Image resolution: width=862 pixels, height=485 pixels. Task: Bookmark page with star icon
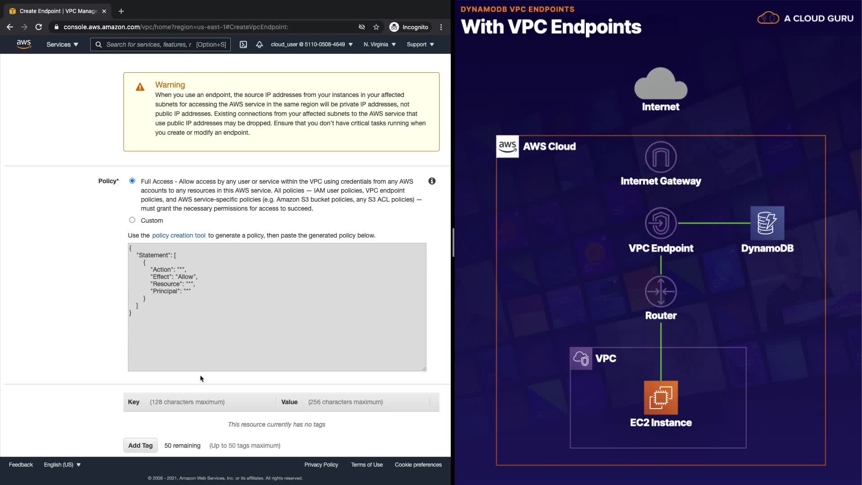(376, 27)
